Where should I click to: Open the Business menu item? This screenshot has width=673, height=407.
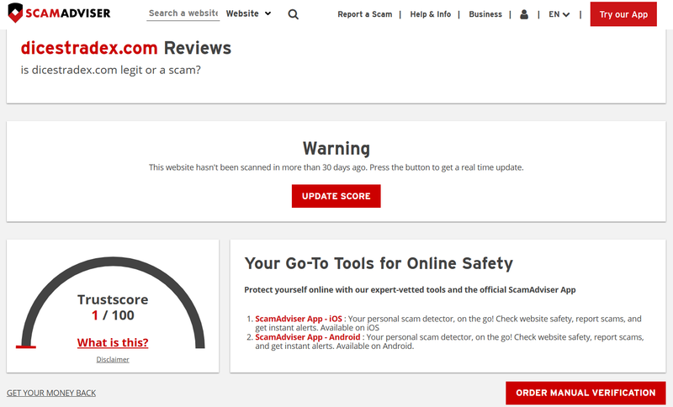485,14
